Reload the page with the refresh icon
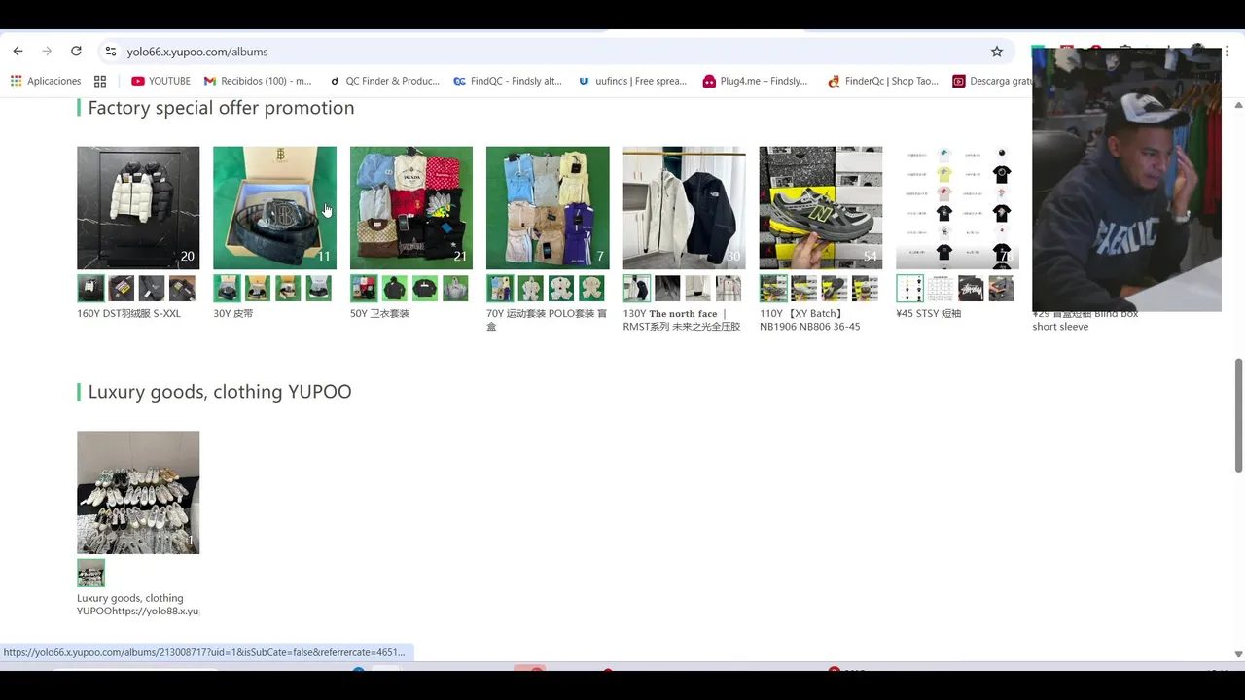Viewport: 1245px width, 700px height. pos(76,52)
